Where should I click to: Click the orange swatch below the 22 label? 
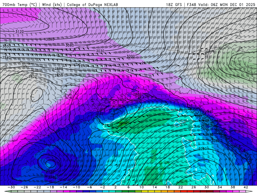point(177,191)
